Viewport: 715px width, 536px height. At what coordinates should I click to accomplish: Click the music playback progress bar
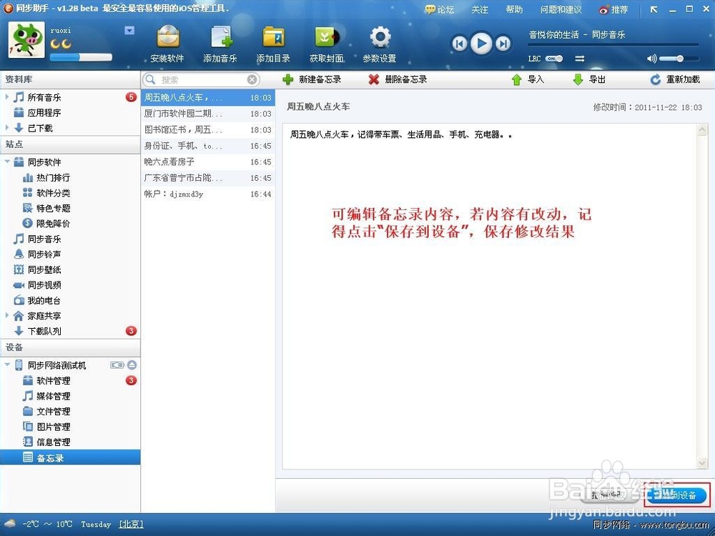613,44
